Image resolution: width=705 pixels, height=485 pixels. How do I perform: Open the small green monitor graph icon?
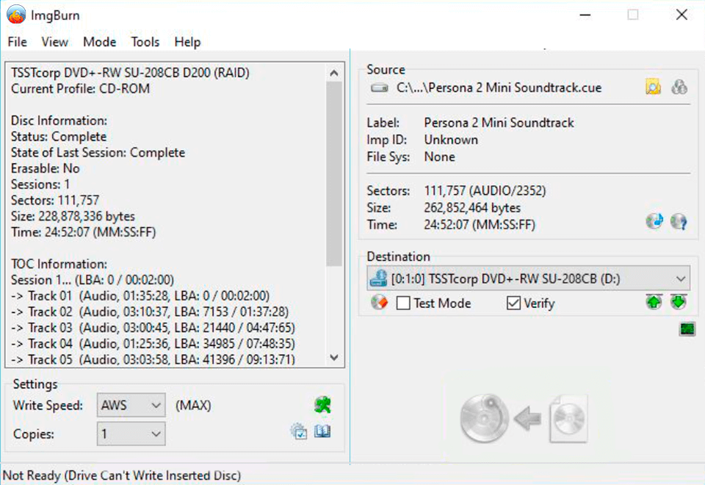[687, 329]
